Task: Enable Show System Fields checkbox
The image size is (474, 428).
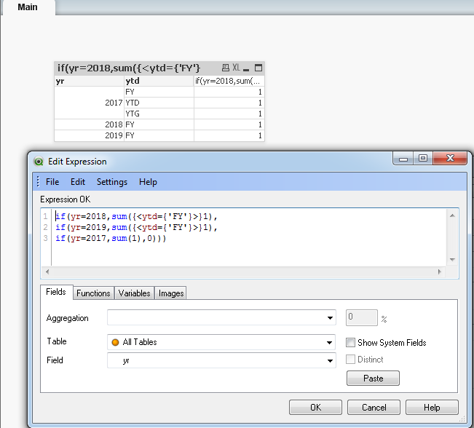Action: 350,342
